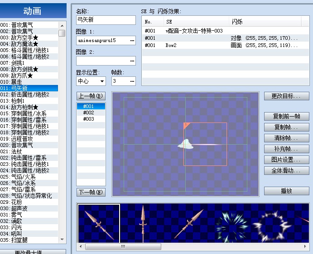313x254 pixels.
Task: Select frame #002 in frame list
Action: pos(91,113)
